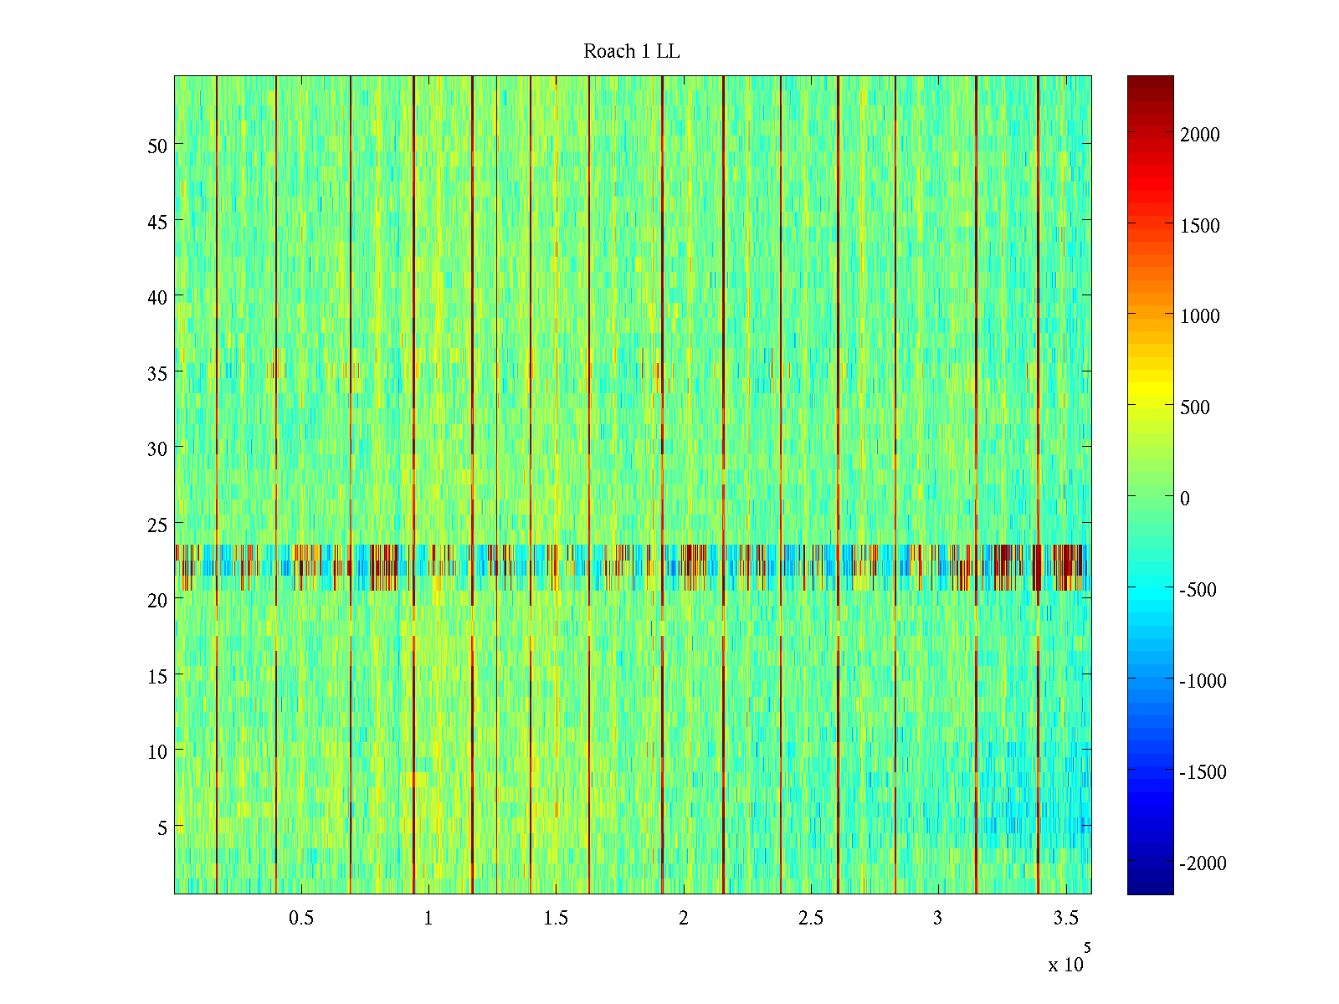Click the colorbar tick label -1500
This screenshot has width=1339, height=1004.
click(1203, 772)
